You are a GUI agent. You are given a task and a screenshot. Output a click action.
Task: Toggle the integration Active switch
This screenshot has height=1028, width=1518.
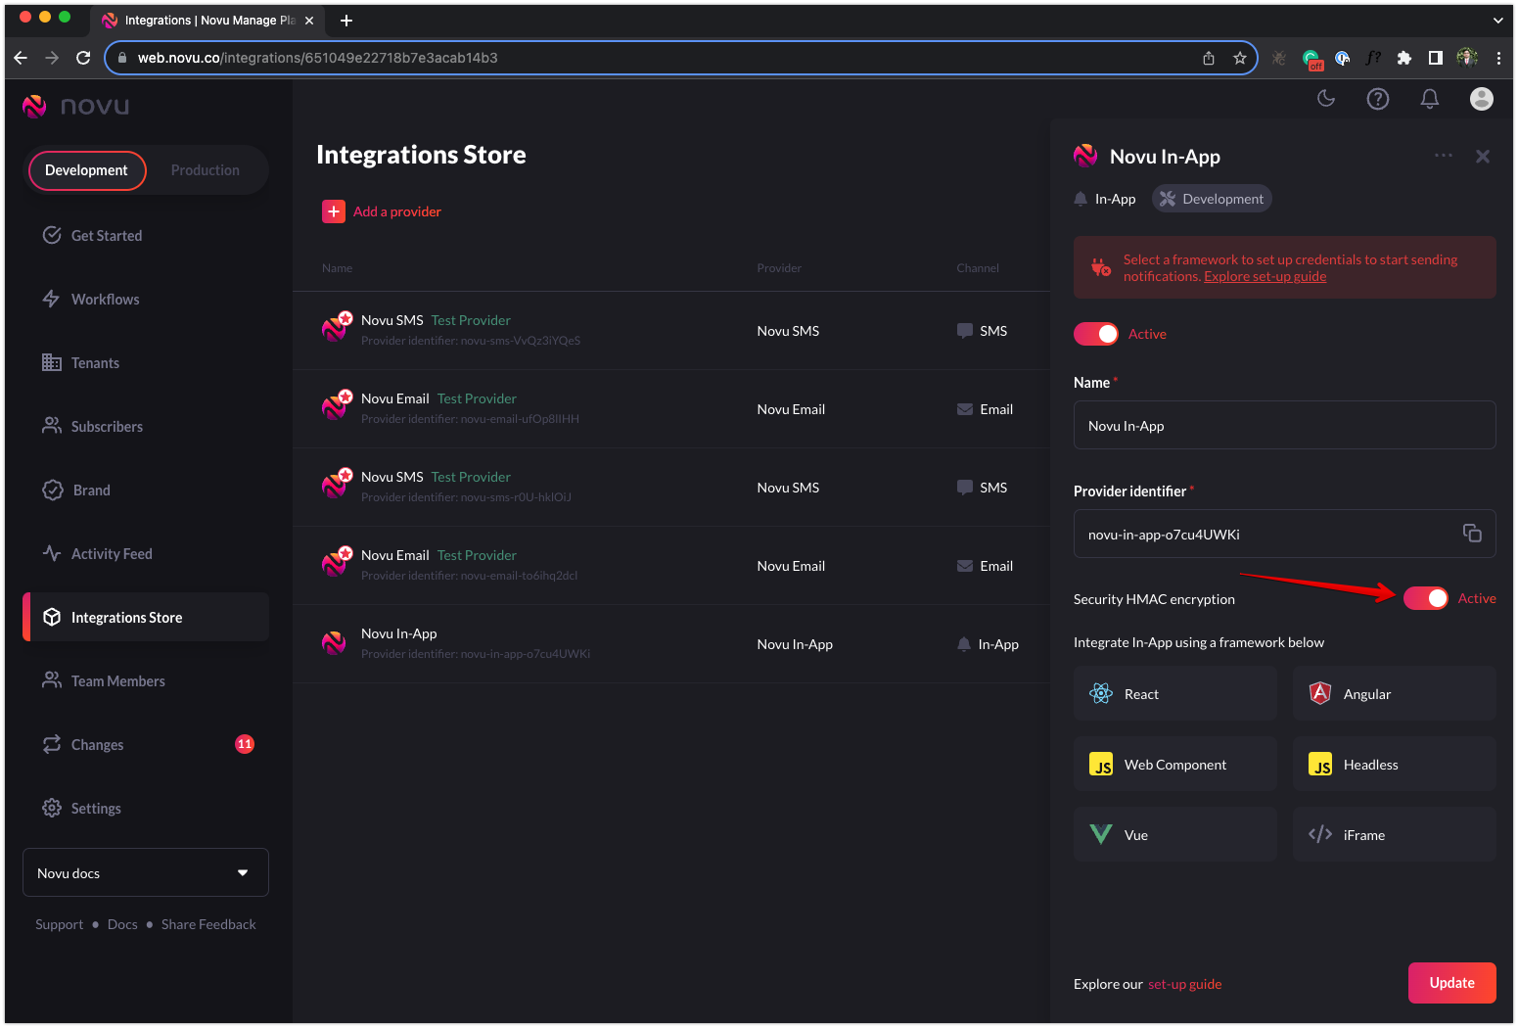point(1096,334)
